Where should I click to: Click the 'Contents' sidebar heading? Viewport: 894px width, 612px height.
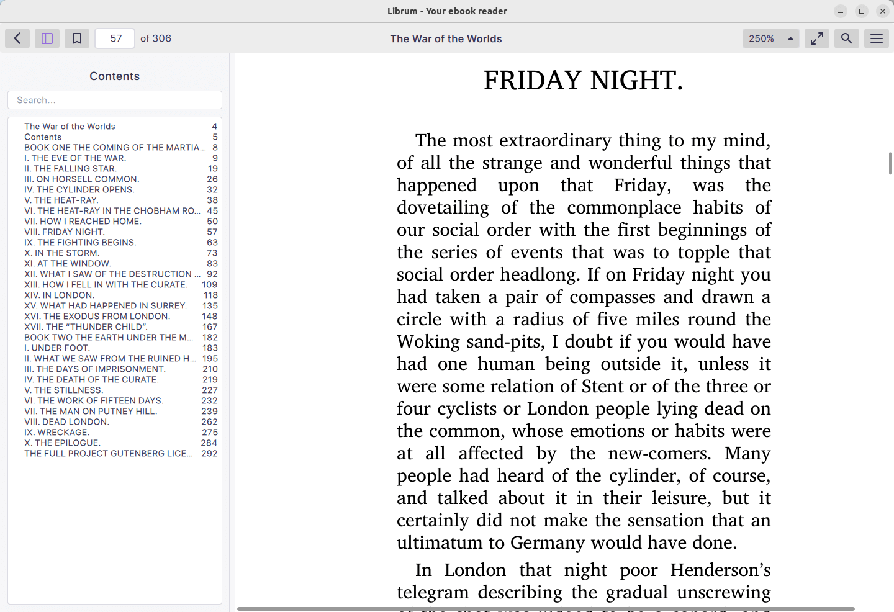pyautogui.click(x=115, y=76)
